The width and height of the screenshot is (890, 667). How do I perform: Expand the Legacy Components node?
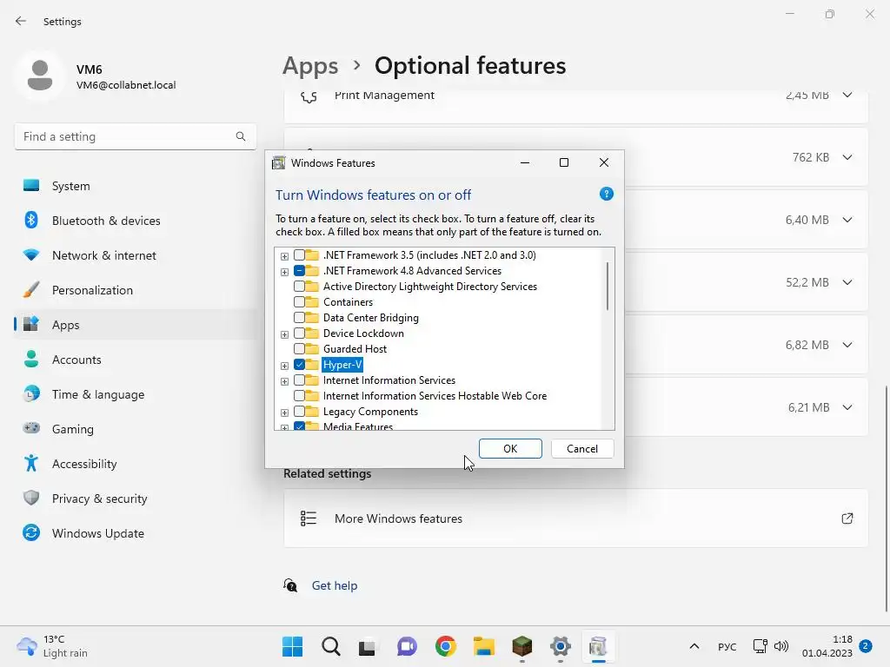284,413
